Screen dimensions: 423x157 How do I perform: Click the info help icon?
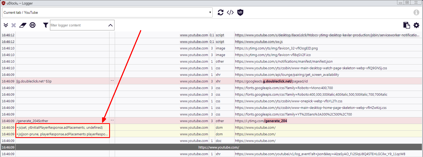pyautogui.click(x=416, y=12)
